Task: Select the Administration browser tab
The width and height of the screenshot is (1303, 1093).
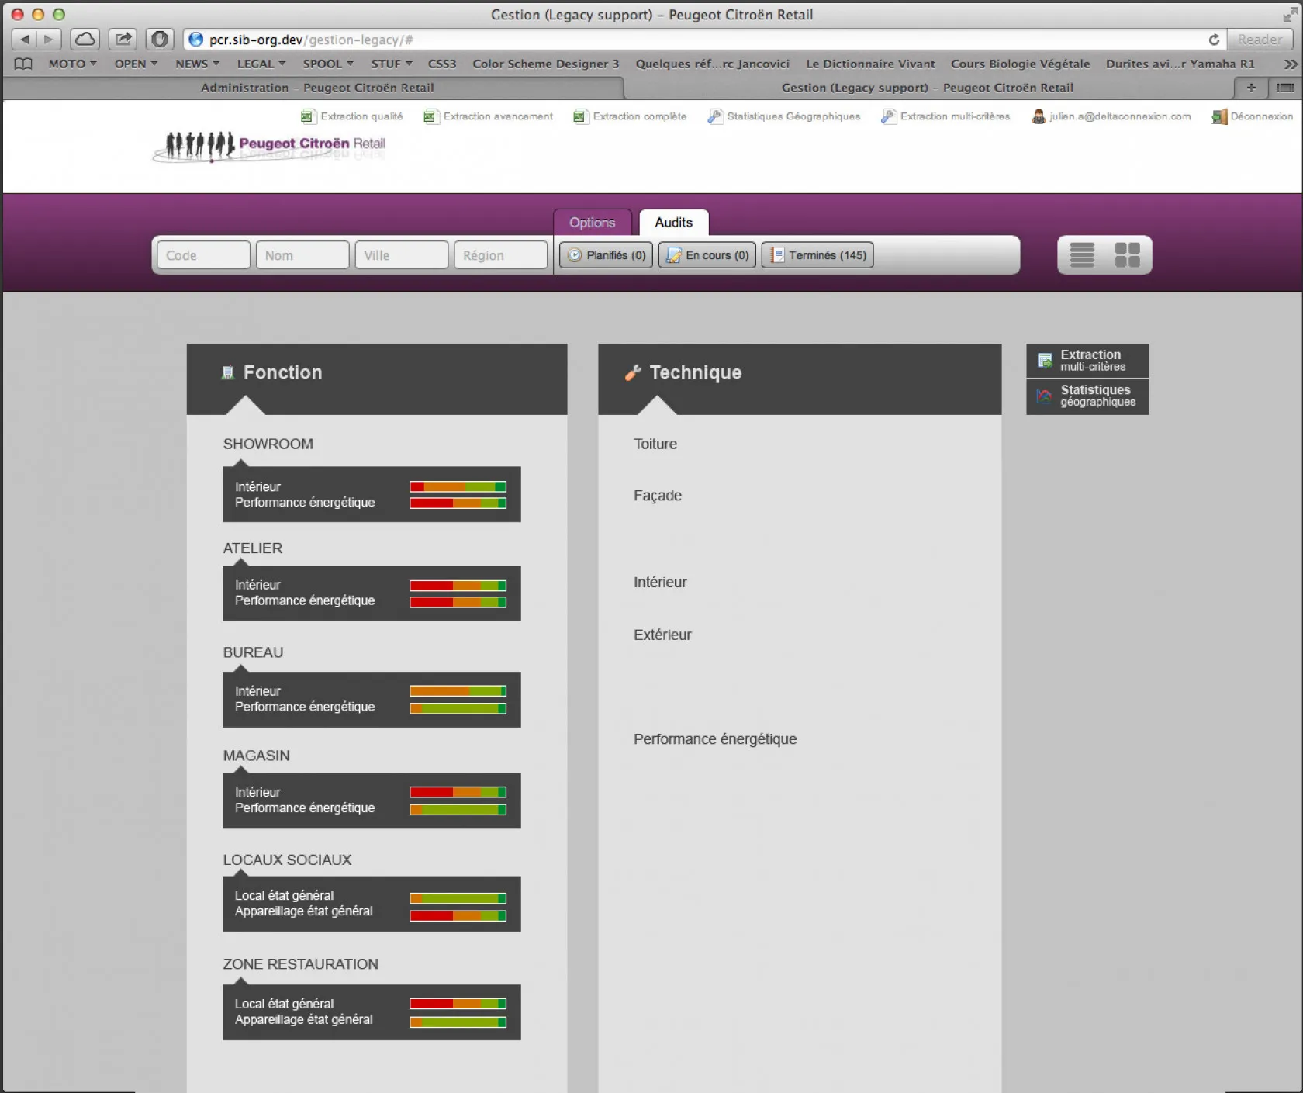Action: 316,88
